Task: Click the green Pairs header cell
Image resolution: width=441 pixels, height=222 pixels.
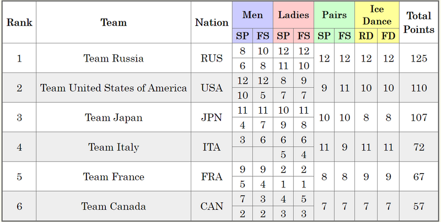Action: pos(335,15)
